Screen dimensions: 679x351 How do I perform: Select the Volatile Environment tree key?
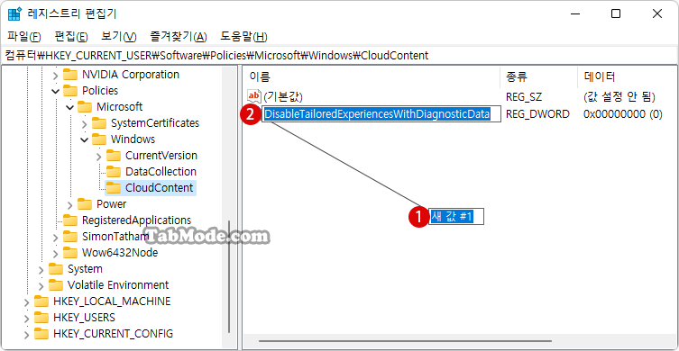coord(118,285)
